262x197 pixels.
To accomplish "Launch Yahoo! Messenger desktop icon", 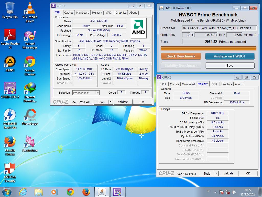I will click(x=30, y=40).
